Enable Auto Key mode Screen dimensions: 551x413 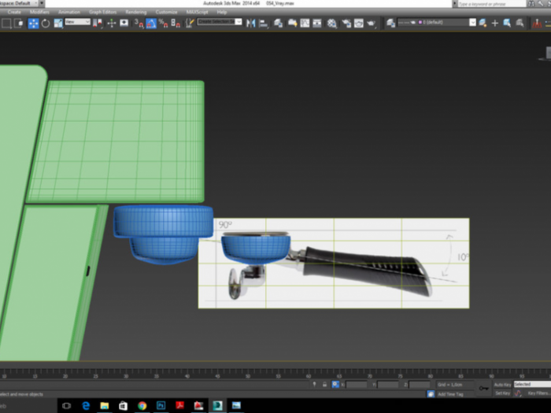click(502, 385)
